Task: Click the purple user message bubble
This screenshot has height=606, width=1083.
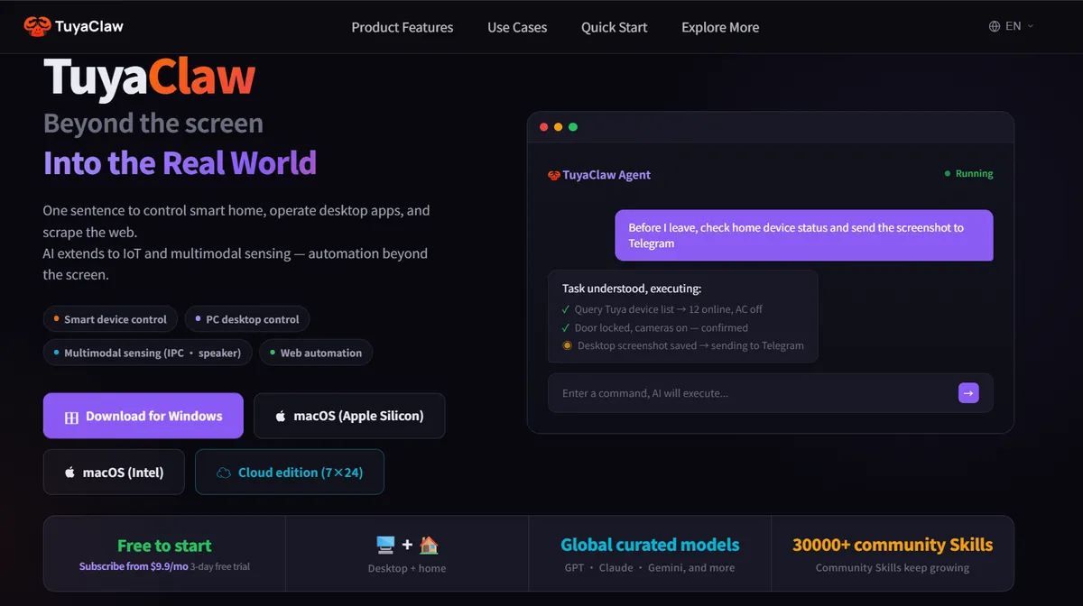Action: pyautogui.click(x=804, y=235)
